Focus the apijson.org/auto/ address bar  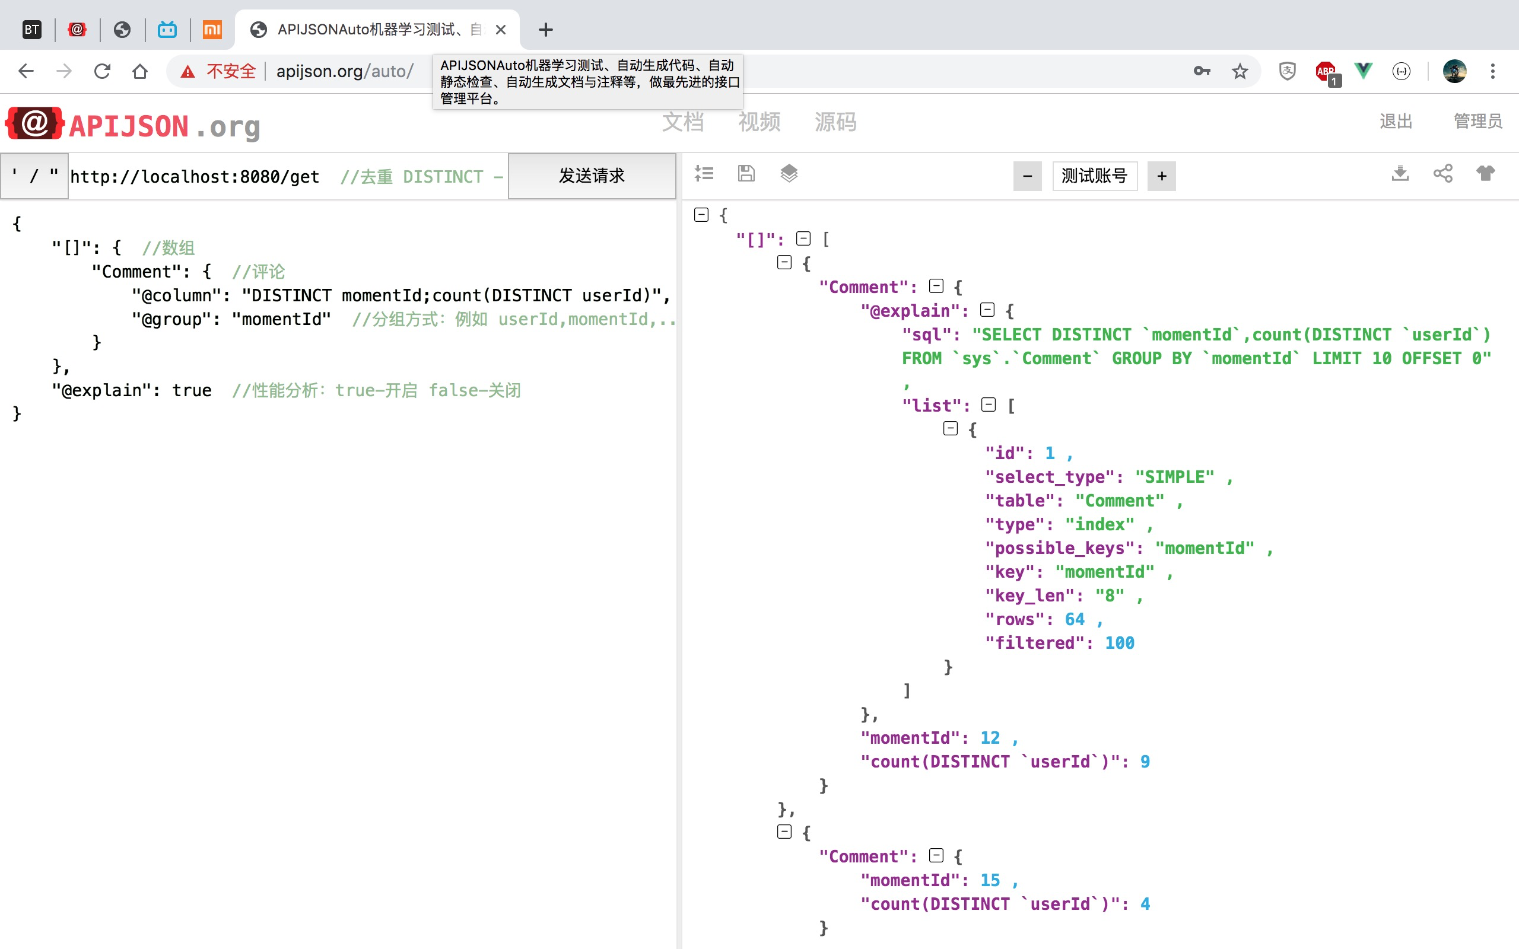tap(345, 71)
